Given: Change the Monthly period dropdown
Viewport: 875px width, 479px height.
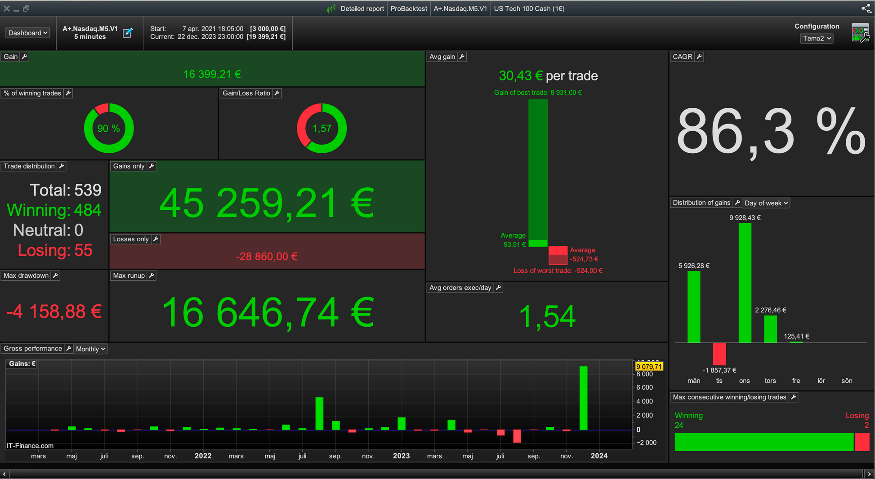Looking at the screenshot, I should coord(90,349).
